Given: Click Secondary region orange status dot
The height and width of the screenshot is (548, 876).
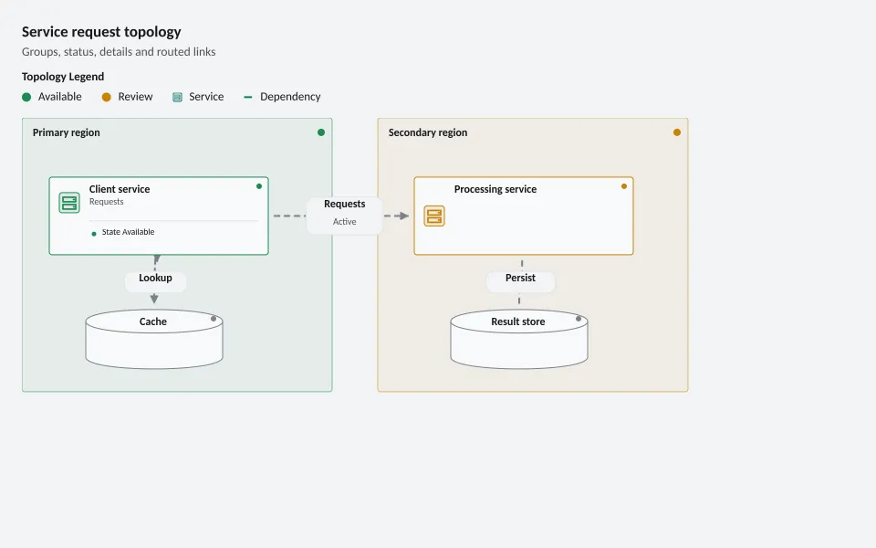Looking at the screenshot, I should click(x=677, y=132).
